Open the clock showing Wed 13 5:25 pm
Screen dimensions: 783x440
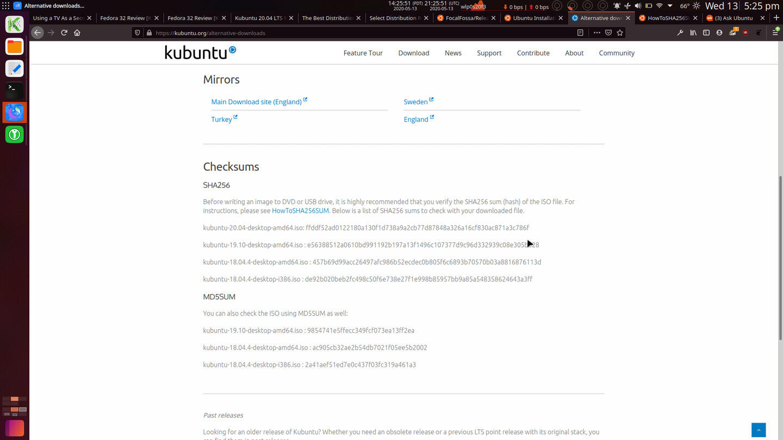742,6
